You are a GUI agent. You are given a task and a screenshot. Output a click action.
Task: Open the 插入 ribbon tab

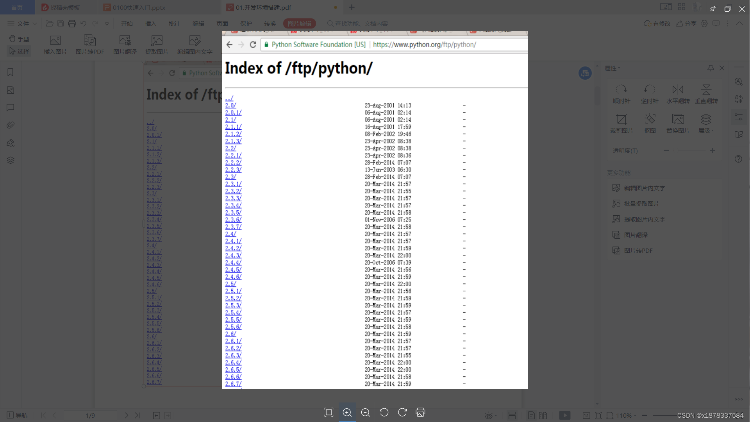click(x=150, y=23)
